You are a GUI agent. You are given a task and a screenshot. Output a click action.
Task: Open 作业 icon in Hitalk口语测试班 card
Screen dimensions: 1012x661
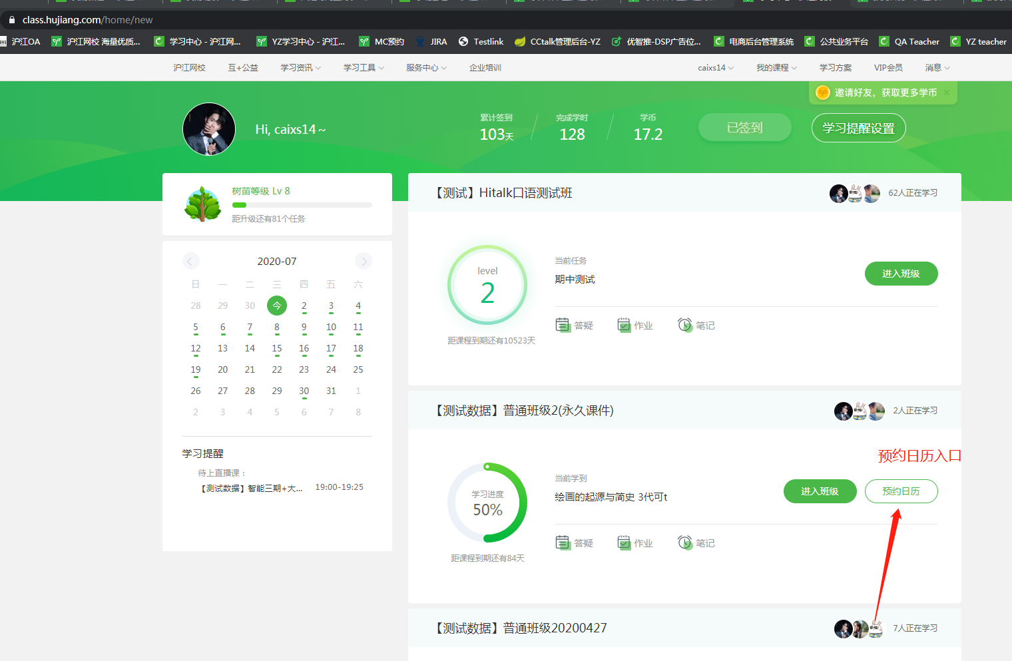pos(624,325)
